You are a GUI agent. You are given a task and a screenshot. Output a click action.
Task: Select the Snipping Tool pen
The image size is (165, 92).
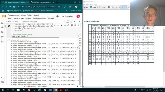[123, 7]
